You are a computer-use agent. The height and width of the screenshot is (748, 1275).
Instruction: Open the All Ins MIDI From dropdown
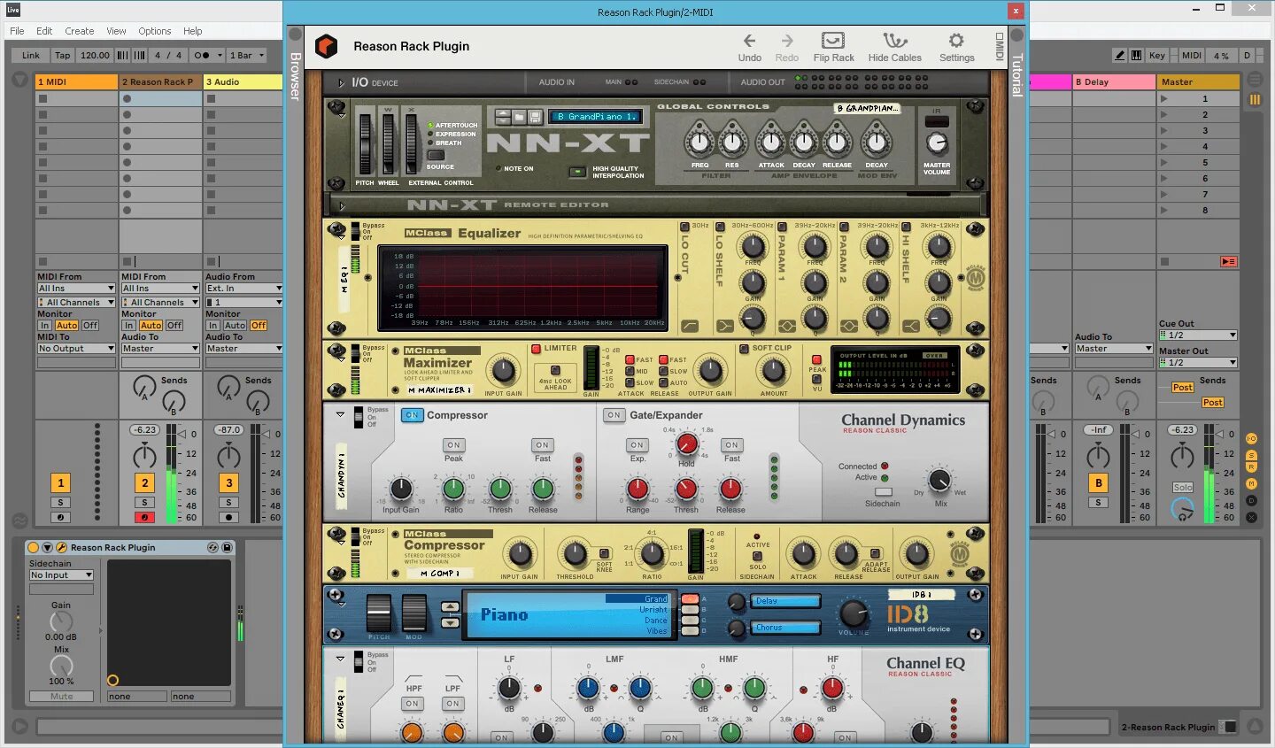tap(75, 288)
